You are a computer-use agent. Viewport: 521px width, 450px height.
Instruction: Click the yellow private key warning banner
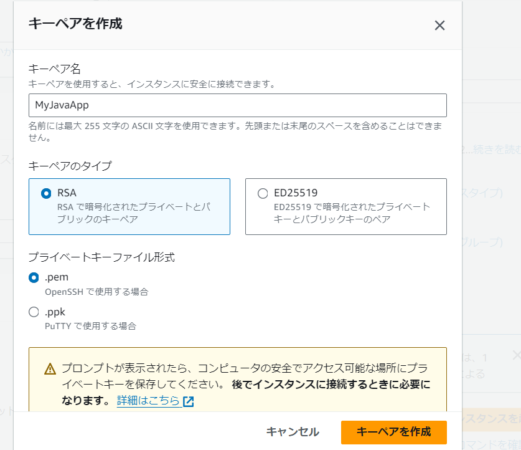coord(238,380)
